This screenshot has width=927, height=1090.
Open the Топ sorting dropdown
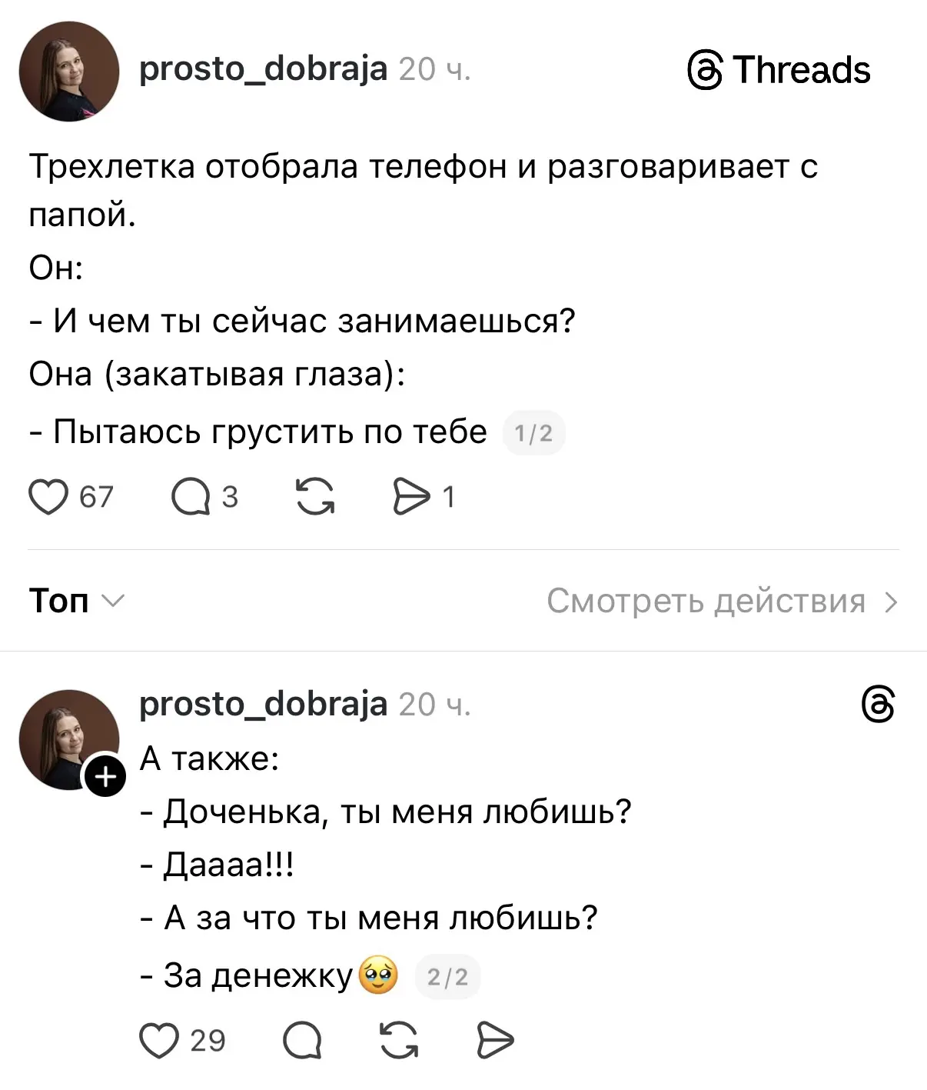click(75, 601)
